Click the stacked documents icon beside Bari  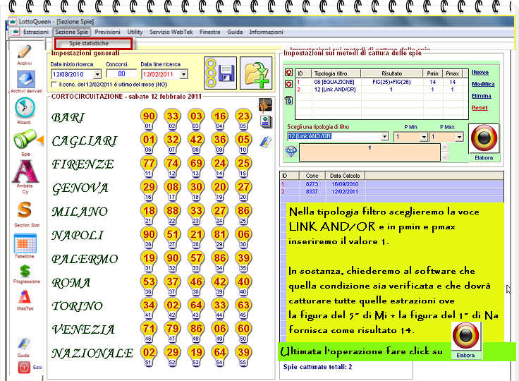click(266, 122)
